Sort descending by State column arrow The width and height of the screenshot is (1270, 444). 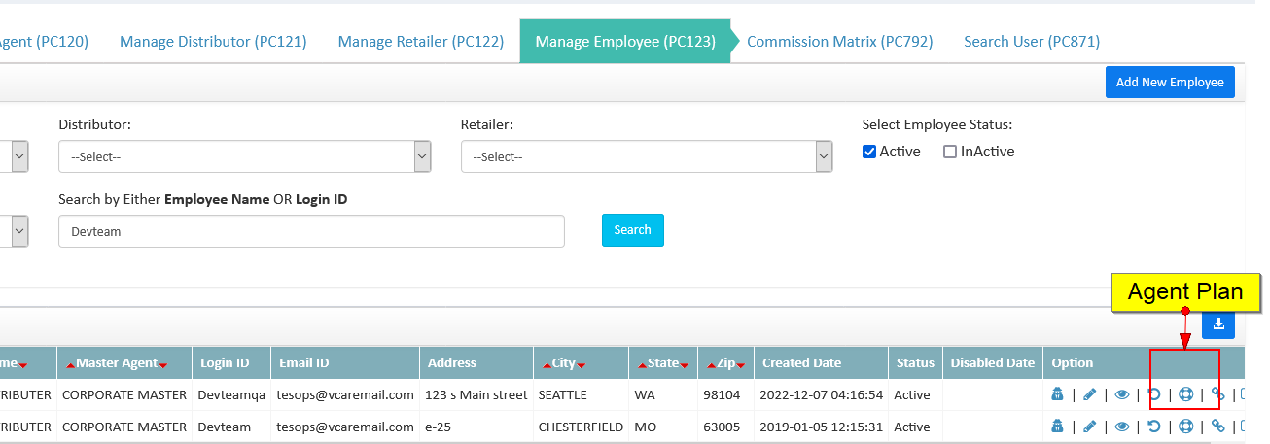[x=684, y=365]
